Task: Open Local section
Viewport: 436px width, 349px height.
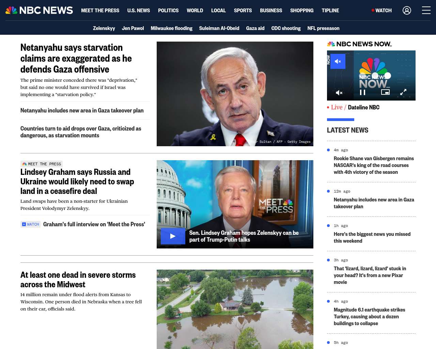Action: pyautogui.click(x=218, y=11)
